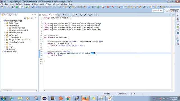
Task: Expand the StudentDetails project
Action: [3, 52]
